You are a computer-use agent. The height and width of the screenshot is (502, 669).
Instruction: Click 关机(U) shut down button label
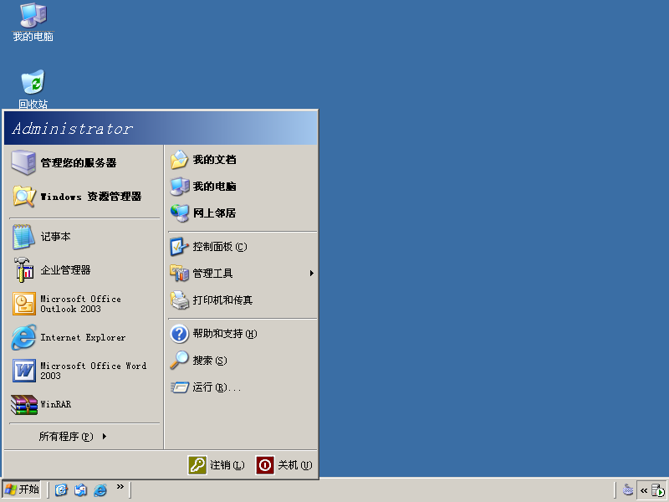pos(295,465)
